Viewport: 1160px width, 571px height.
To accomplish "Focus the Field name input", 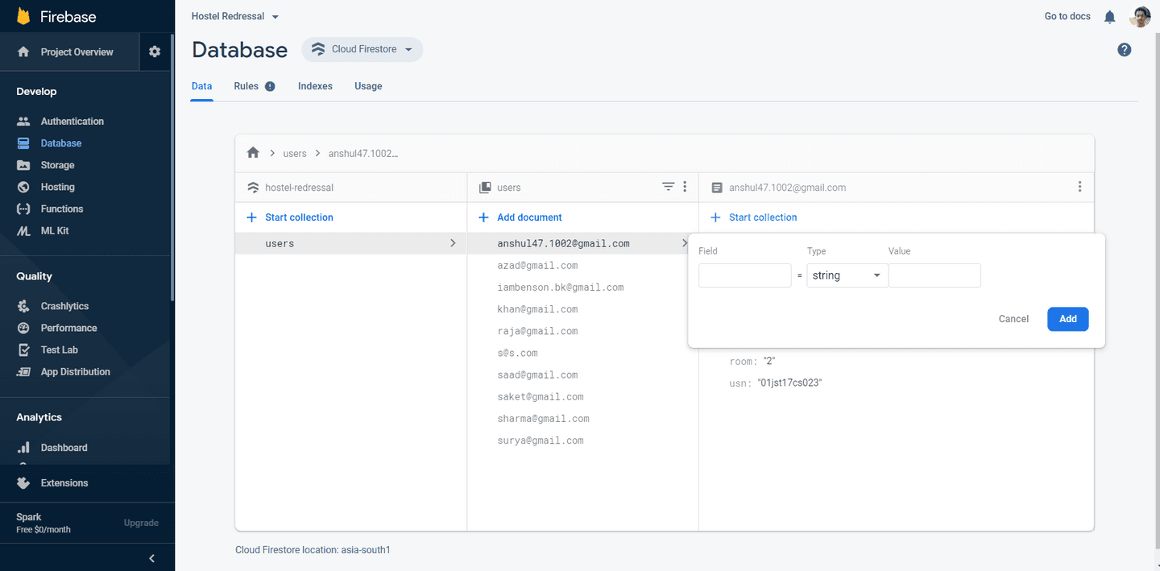I will pyautogui.click(x=745, y=275).
